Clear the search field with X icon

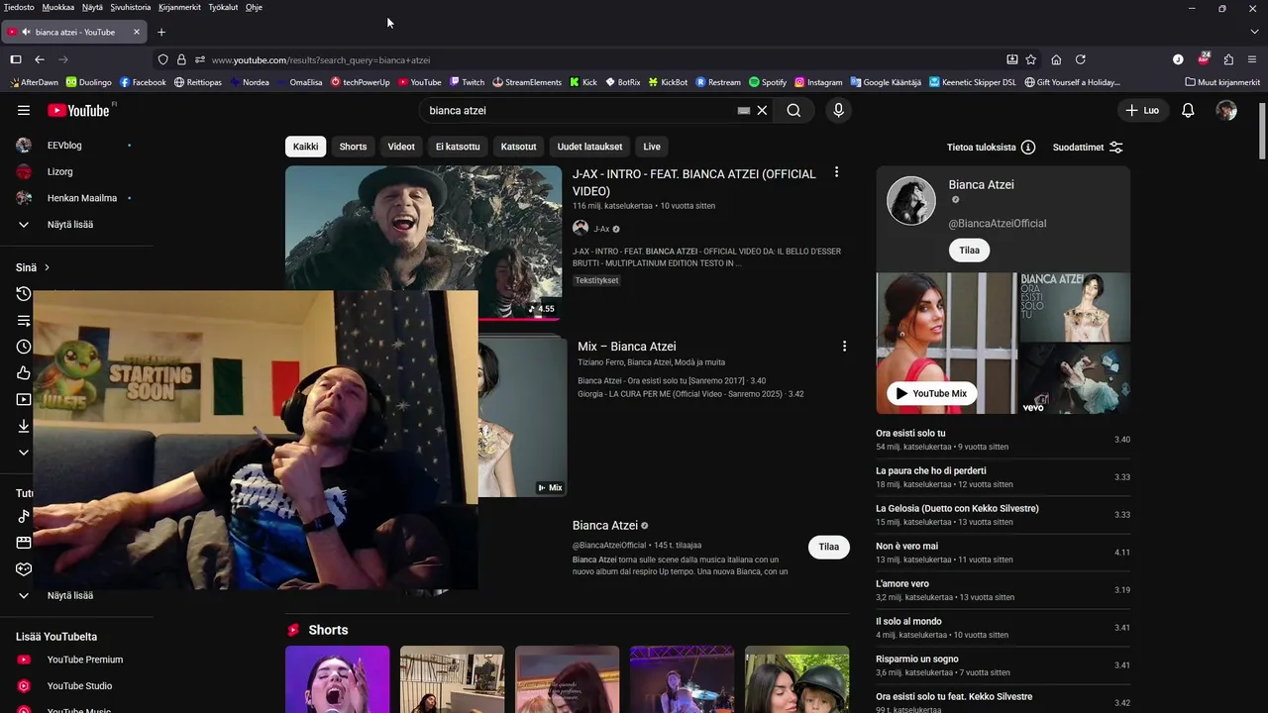click(x=762, y=111)
